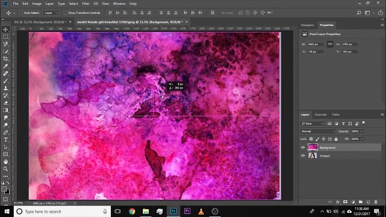This screenshot has width=386, height=217.
Task: Select the Eraser tool
Action: tap(5, 103)
